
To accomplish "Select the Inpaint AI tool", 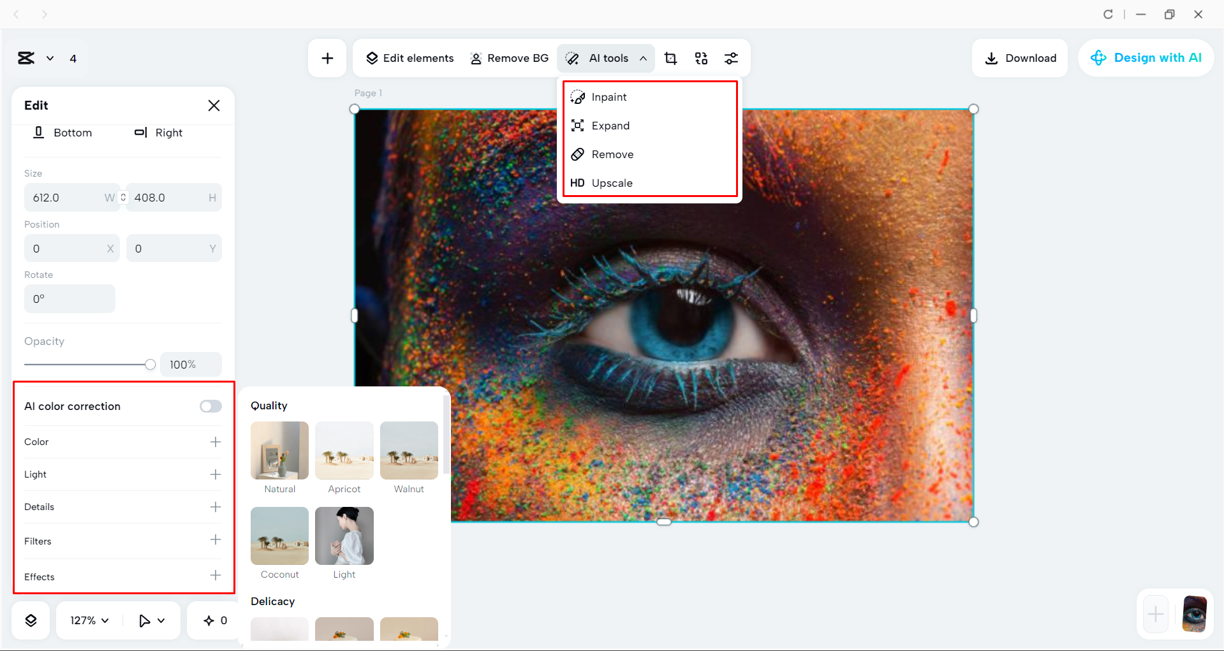I will [608, 97].
